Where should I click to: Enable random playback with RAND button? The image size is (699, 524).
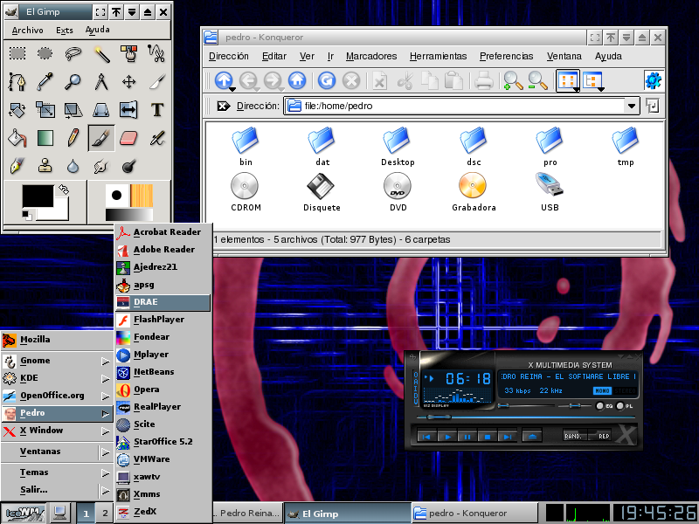[x=573, y=436]
